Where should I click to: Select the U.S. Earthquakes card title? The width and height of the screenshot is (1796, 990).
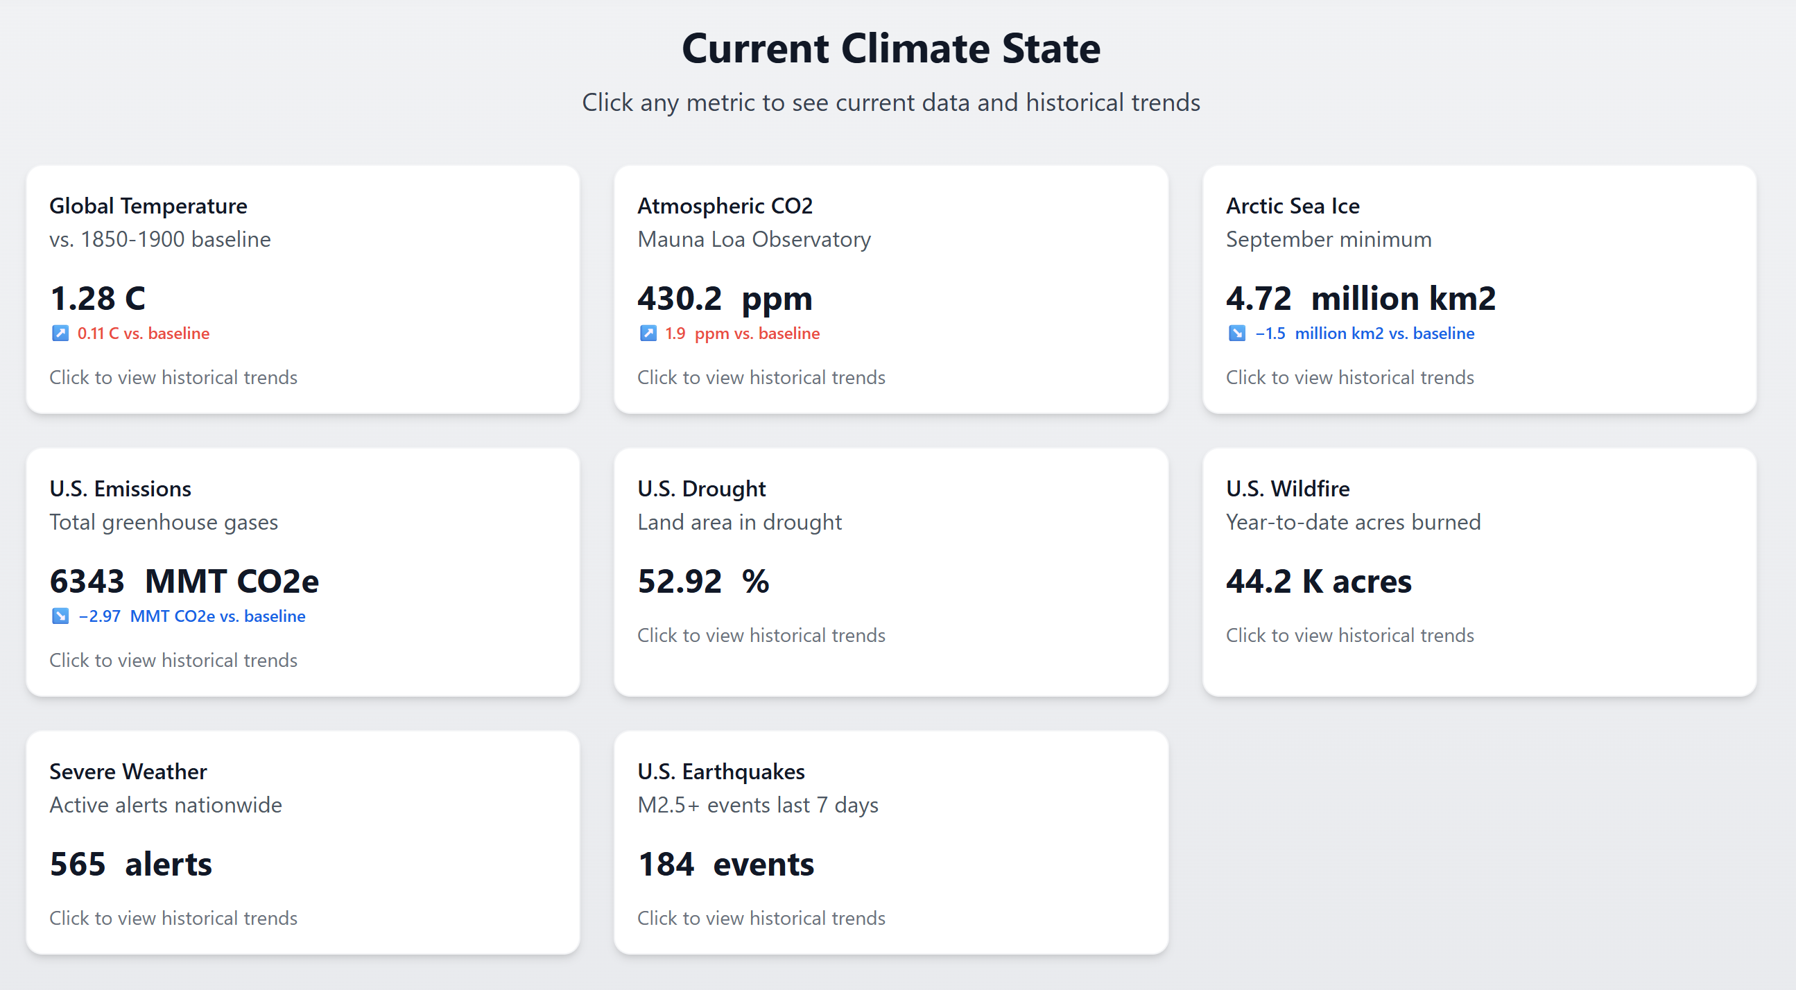(720, 772)
